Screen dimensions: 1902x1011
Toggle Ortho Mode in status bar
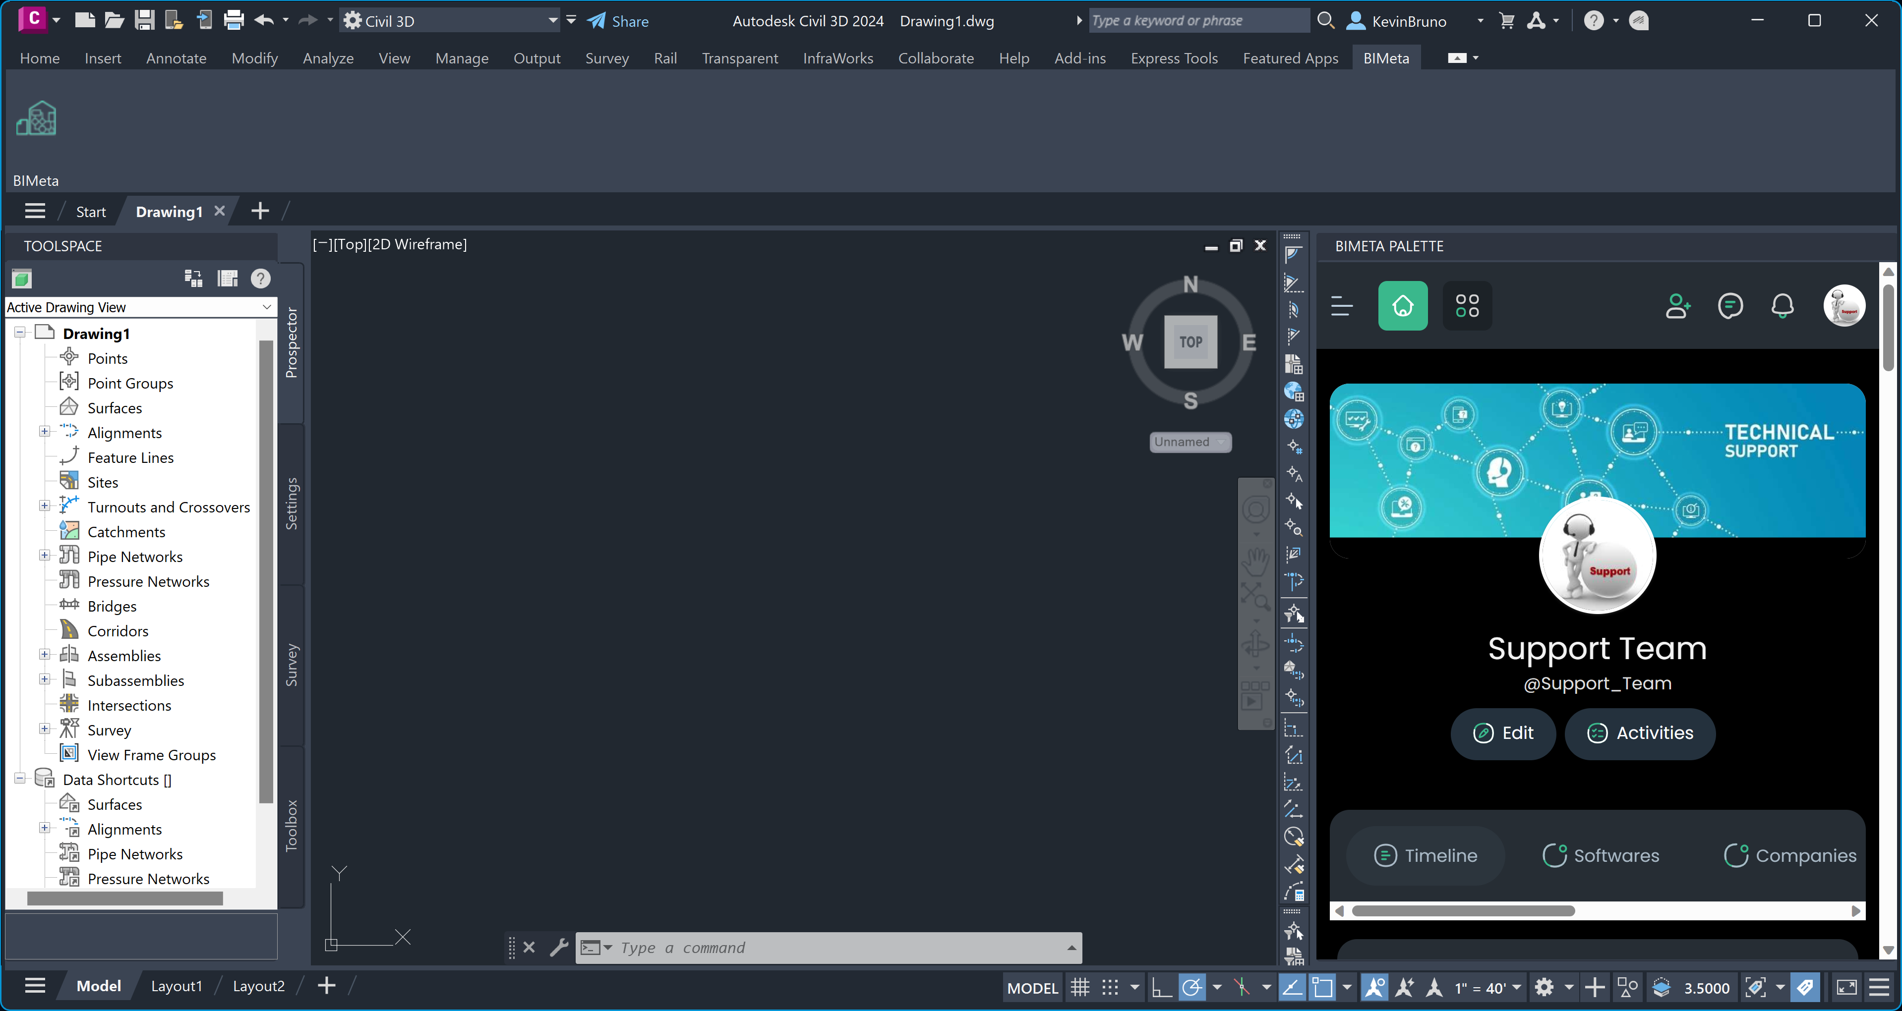pos(1161,987)
